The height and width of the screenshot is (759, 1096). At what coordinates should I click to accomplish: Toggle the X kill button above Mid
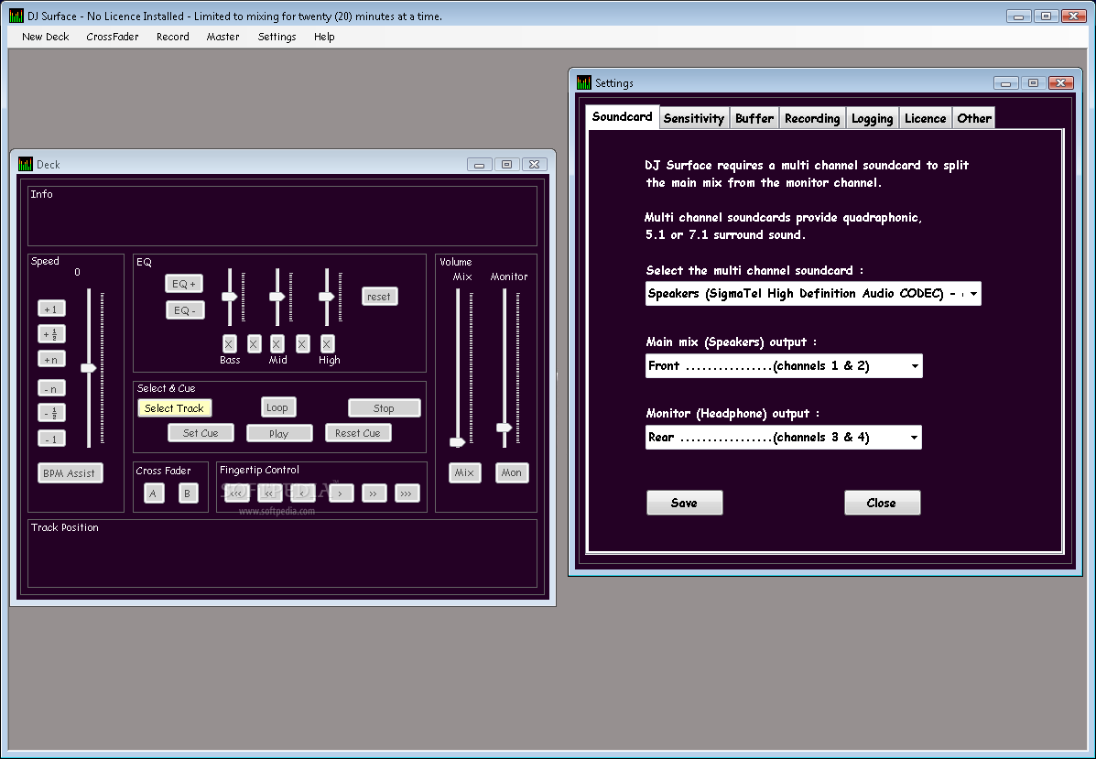coord(277,344)
